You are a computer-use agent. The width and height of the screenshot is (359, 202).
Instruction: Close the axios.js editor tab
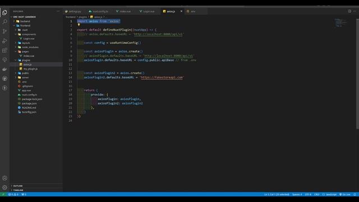coord(181,11)
